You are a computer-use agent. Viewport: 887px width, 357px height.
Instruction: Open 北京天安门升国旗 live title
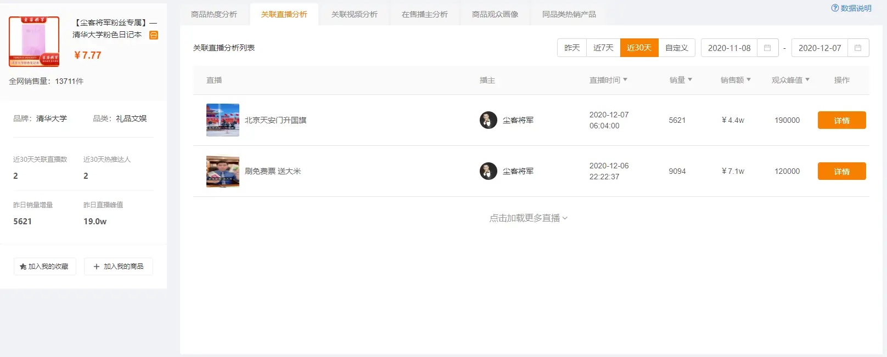pos(276,120)
